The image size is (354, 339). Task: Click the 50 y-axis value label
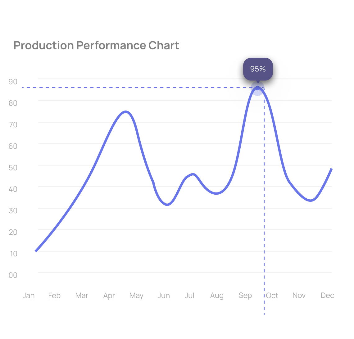click(x=13, y=167)
